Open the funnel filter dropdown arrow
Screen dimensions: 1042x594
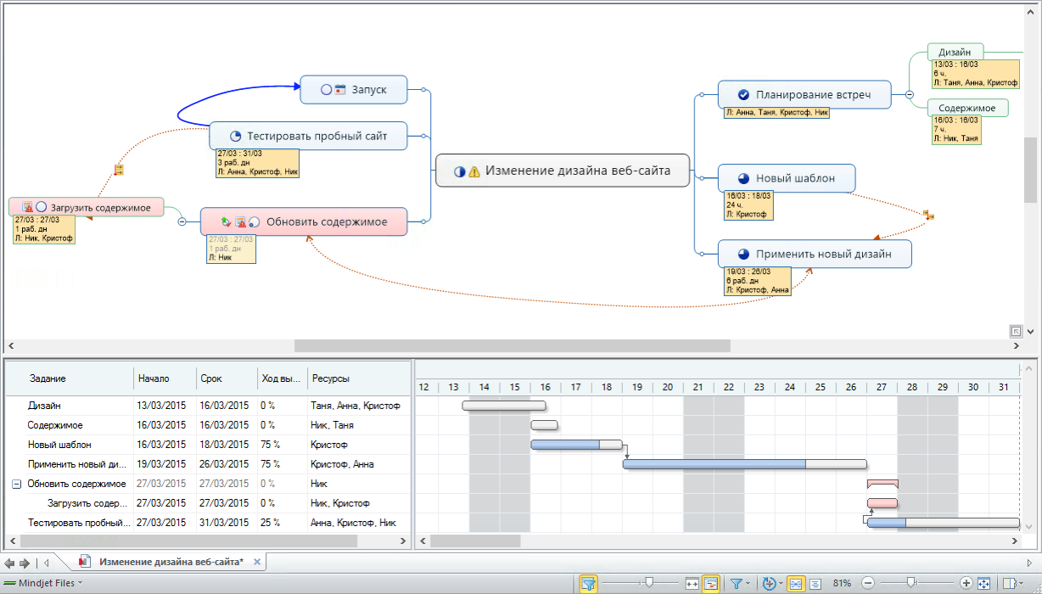(748, 584)
